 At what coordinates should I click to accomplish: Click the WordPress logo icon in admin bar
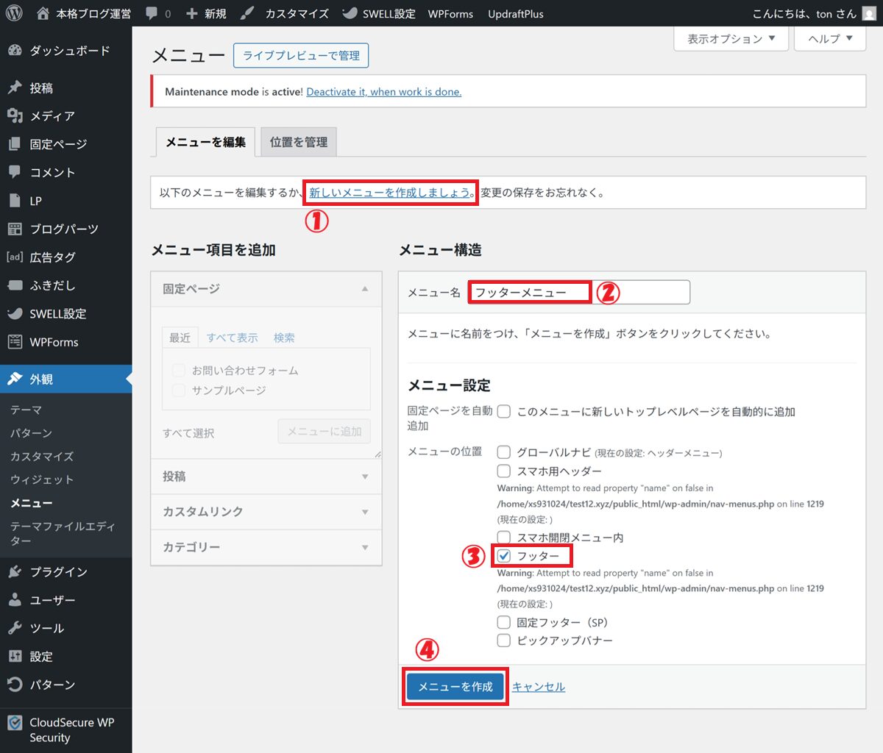[x=14, y=13]
